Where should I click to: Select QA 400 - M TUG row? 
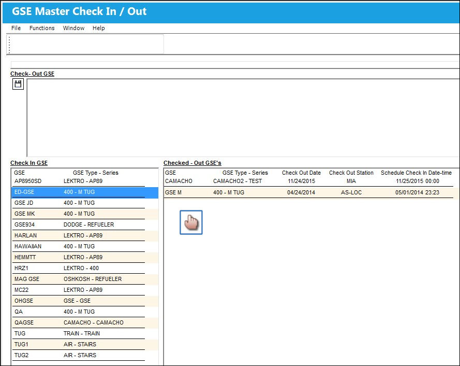pos(85,312)
